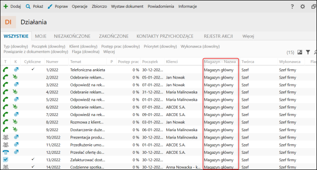
Task: Select the Telefoniczna ankieta row subject
Action: pyautogui.click(x=88, y=70)
